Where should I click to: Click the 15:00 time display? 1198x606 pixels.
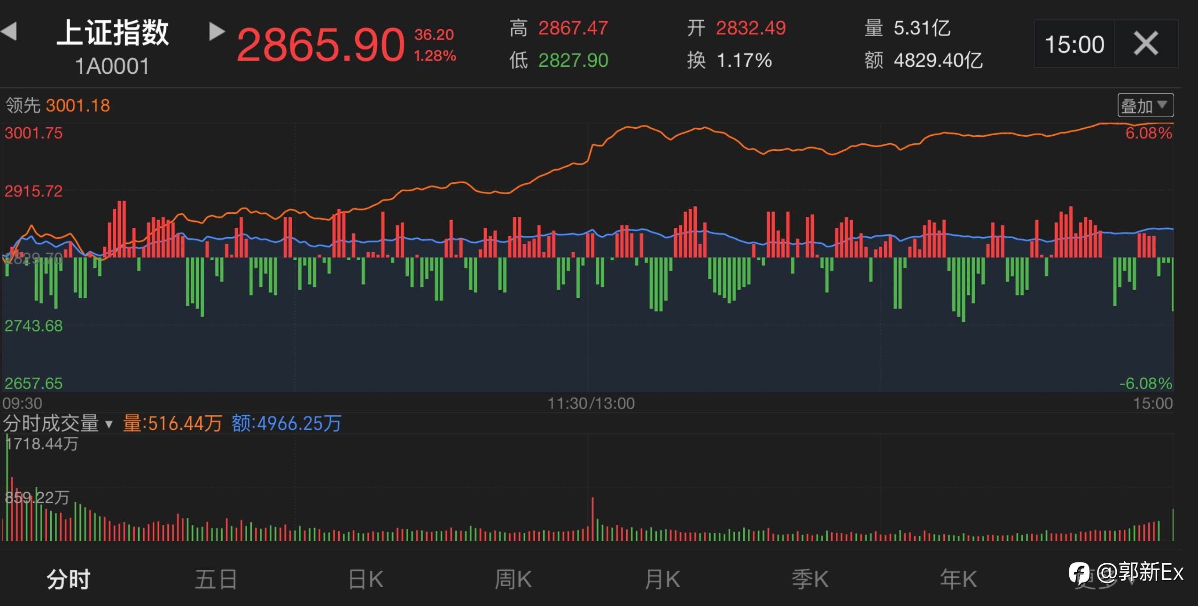(x=1074, y=45)
